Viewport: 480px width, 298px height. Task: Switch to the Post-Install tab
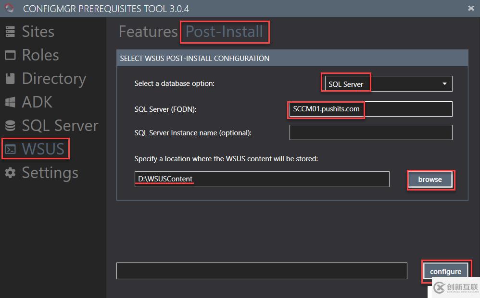point(225,32)
